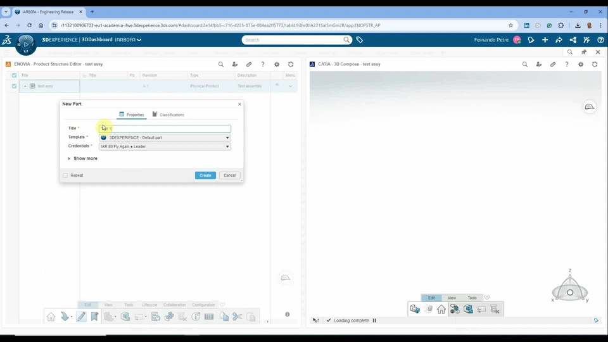Expand the Product Structure Editor toolbar chevron

tap(222, 305)
